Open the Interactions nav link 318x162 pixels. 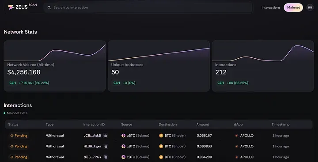pos(271,8)
